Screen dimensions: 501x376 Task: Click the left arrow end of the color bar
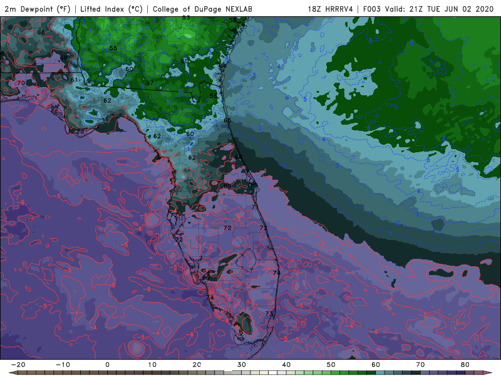[12, 373]
